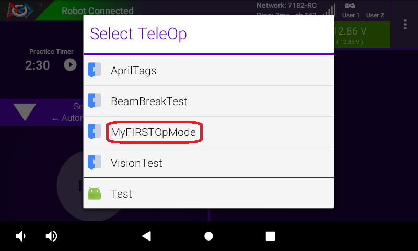The width and height of the screenshot is (418, 251).
Task: Click the VisionTest blue op mode icon
Action: pos(94,163)
